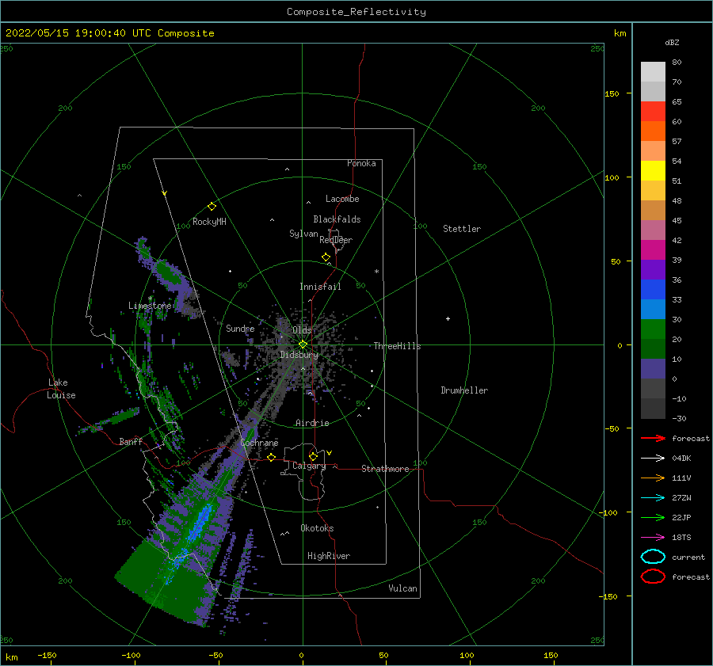Click the yellow diamond marker near RockyMH
713x666 pixels.
tap(212, 207)
